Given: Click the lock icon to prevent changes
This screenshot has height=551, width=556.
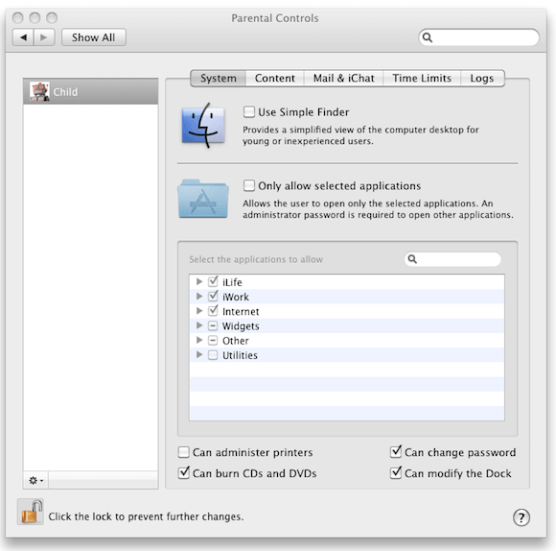Looking at the screenshot, I should [x=32, y=512].
